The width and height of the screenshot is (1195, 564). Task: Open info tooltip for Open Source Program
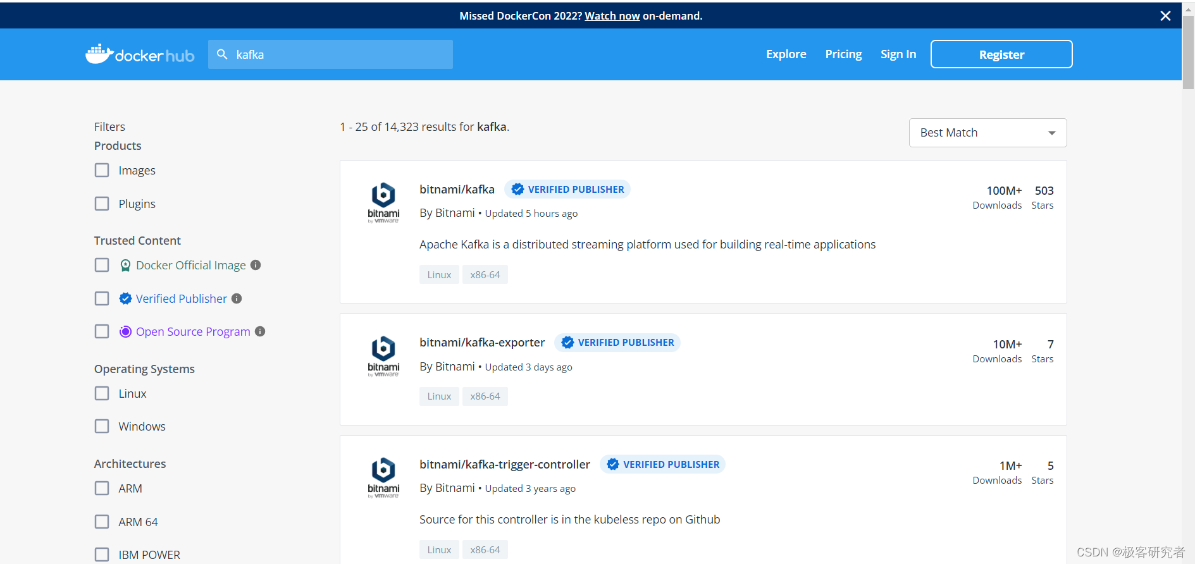[x=260, y=331]
